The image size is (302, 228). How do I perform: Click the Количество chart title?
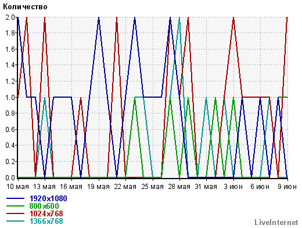pyautogui.click(x=25, y=7)
